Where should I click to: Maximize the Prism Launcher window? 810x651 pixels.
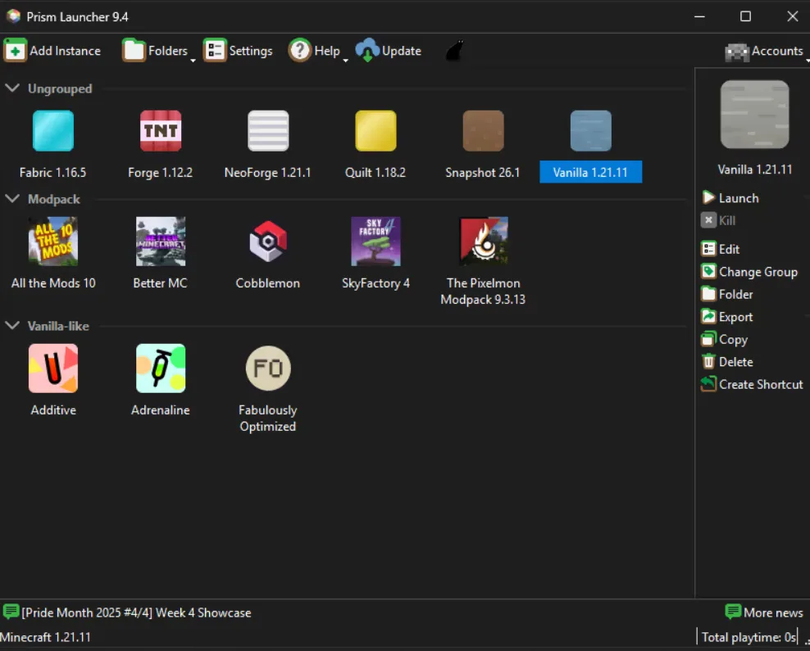coord(745,16)
